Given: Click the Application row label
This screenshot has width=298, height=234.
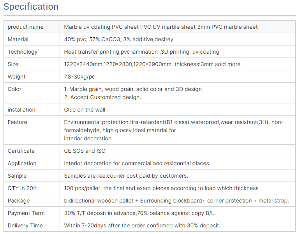Looking at the screenshot, I should click(22, 164).
